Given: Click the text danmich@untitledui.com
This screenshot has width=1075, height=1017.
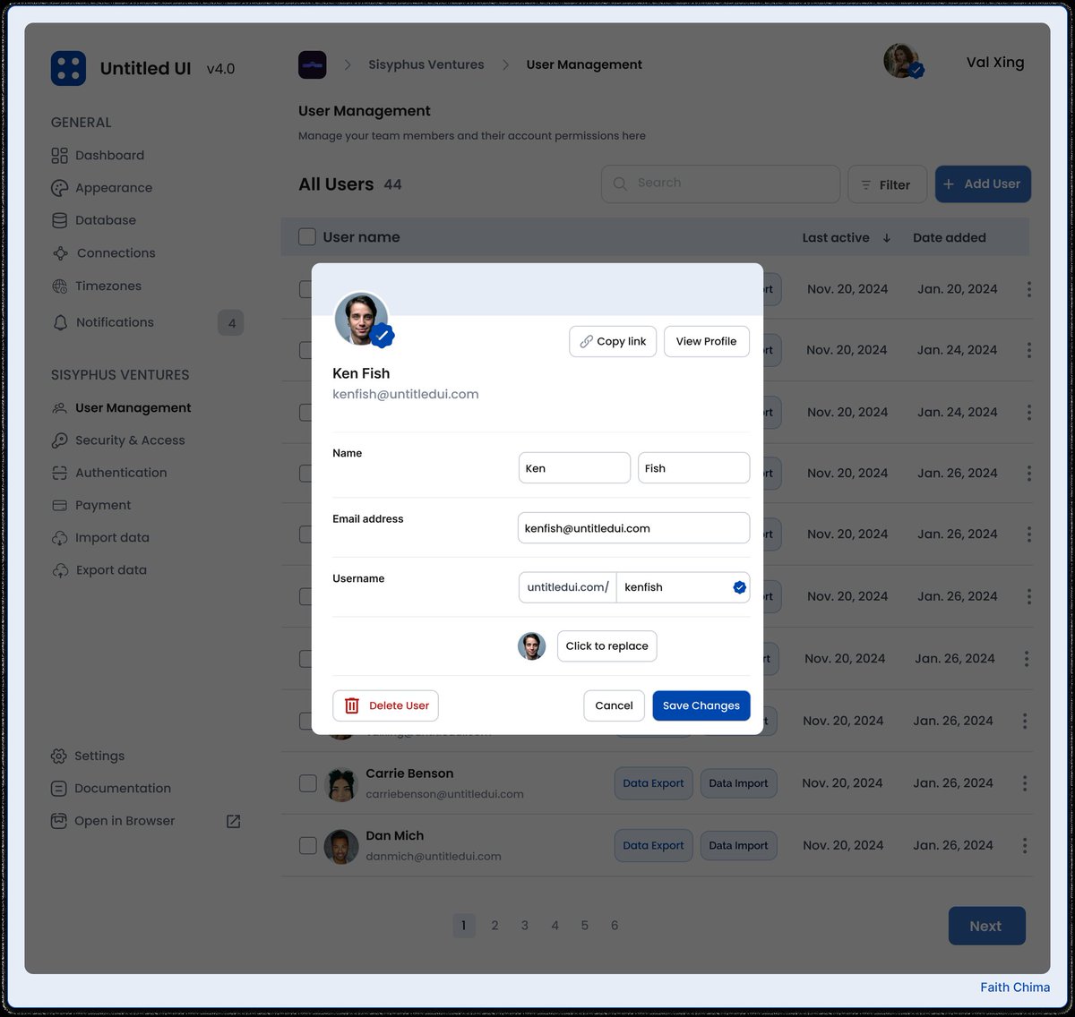Looking at the screenshot, I should pos(434,857).
